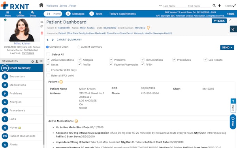Go to next chart section arrow

(53, 40)
